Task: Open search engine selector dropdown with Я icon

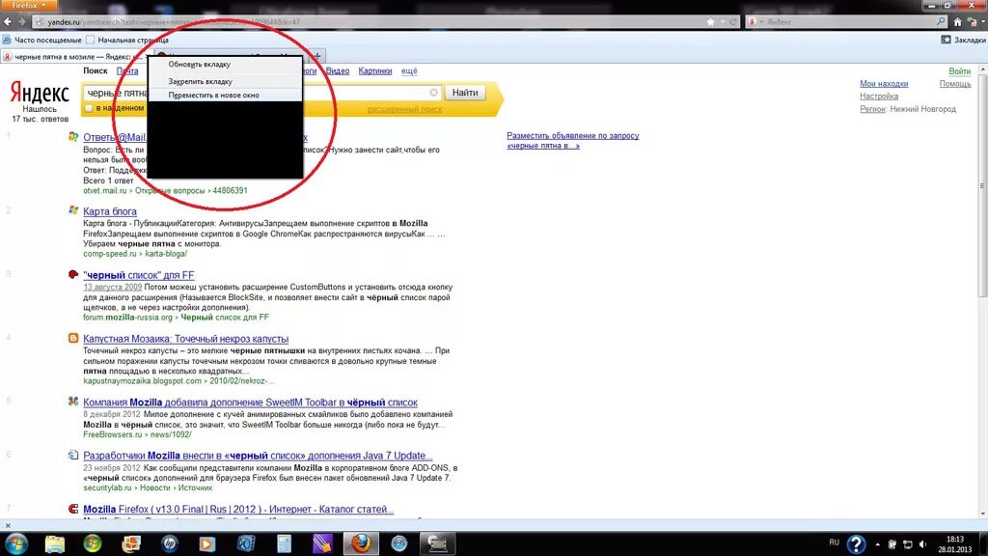Action: coord(755,22)
